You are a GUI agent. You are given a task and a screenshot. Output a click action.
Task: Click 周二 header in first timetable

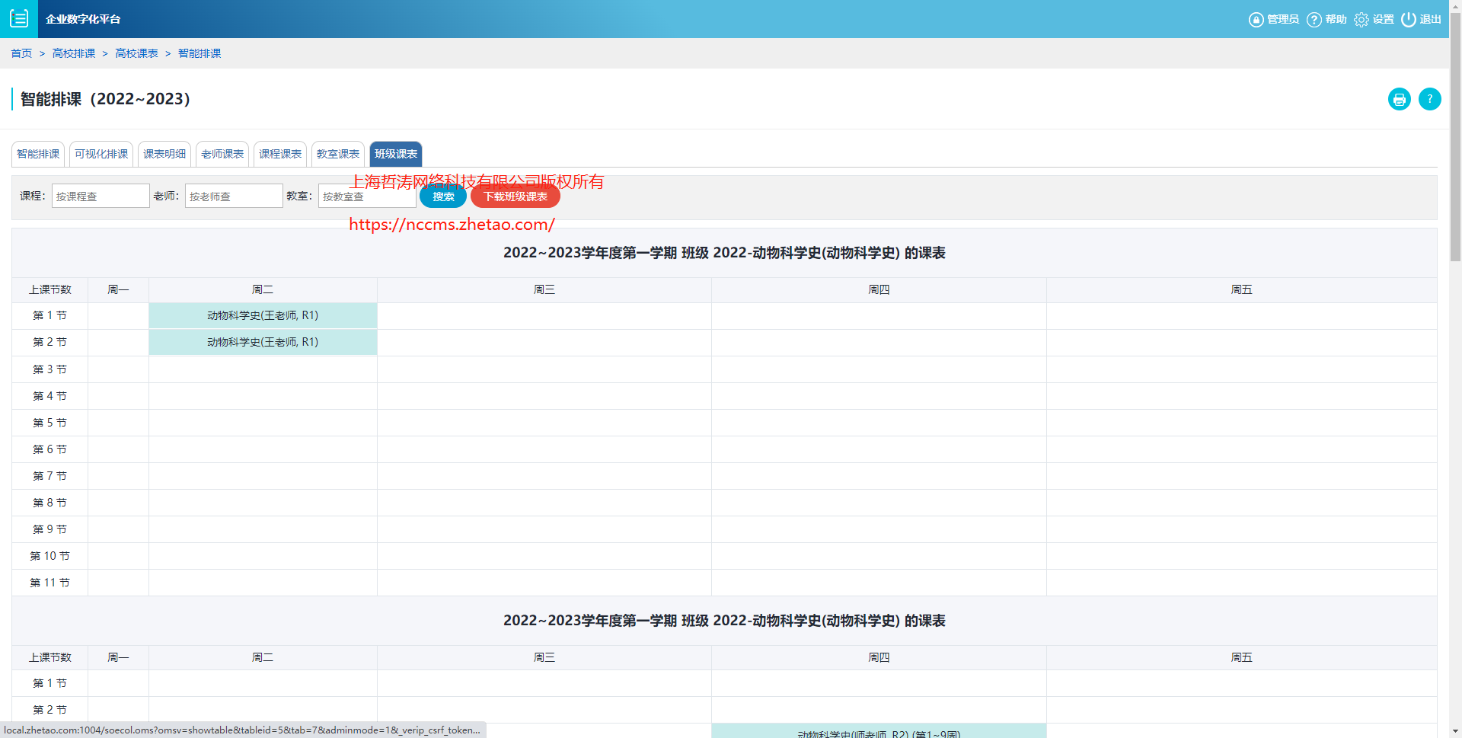point(263,289)
